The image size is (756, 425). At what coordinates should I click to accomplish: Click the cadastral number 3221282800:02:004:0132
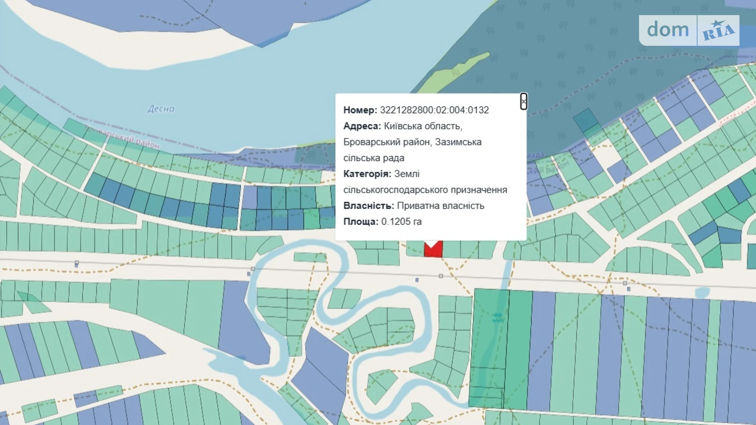pos(434,110)
